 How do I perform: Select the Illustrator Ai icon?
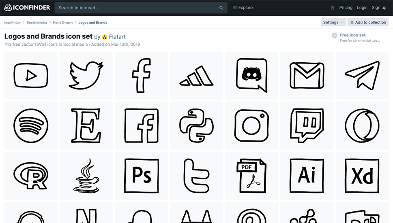point(307,176)
